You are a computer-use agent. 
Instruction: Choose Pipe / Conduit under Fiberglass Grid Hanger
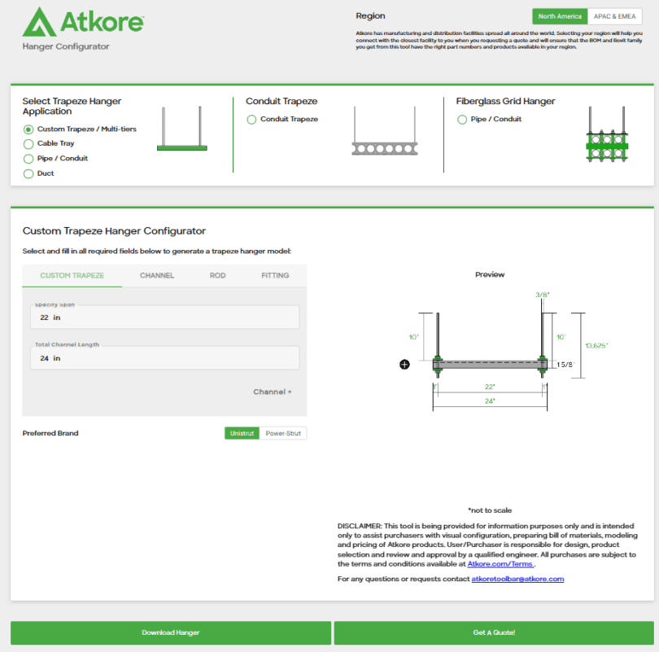[462, 120]
